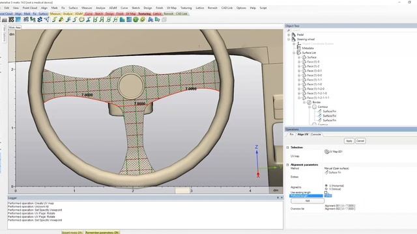Select Metadata in Object Tree

(x=308, y=48)
